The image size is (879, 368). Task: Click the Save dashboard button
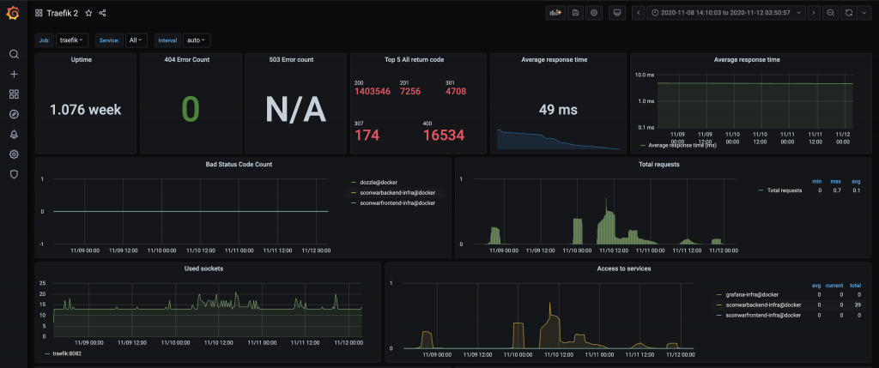pyautogui.click(x=575, y=13)
